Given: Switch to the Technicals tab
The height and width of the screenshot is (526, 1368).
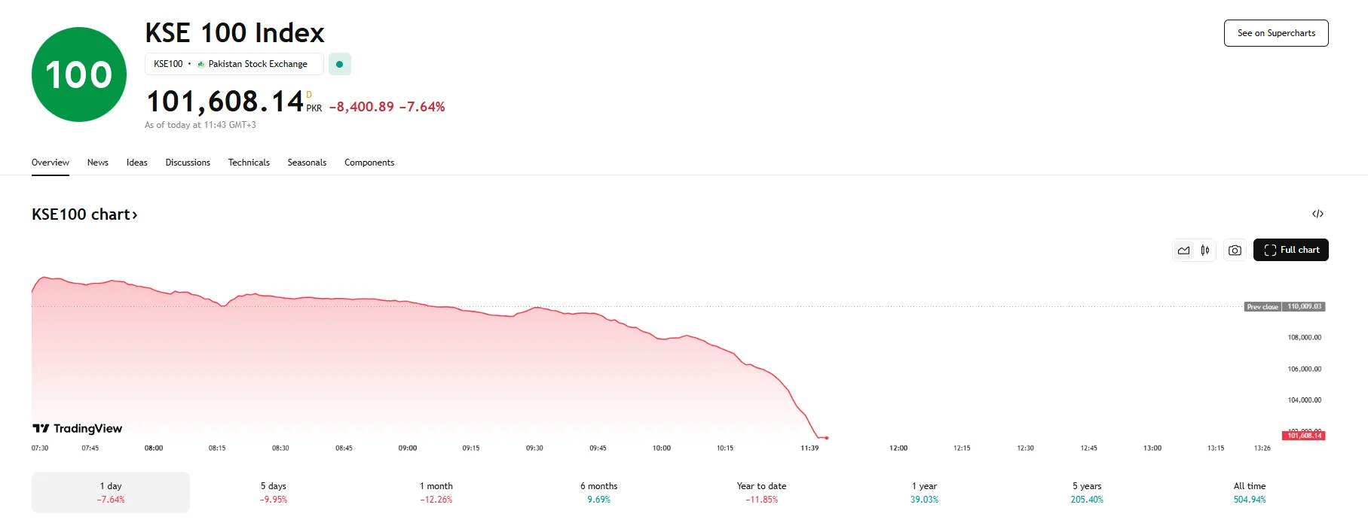Looking at the screenshot, I should pos(249,162).
